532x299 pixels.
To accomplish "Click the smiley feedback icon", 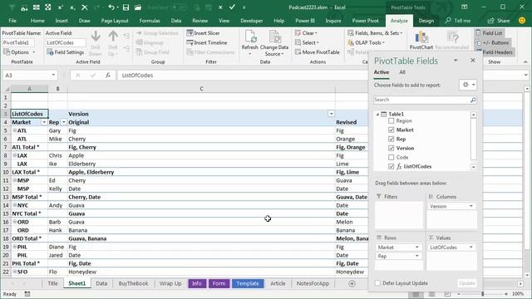I will click(522, 21).
